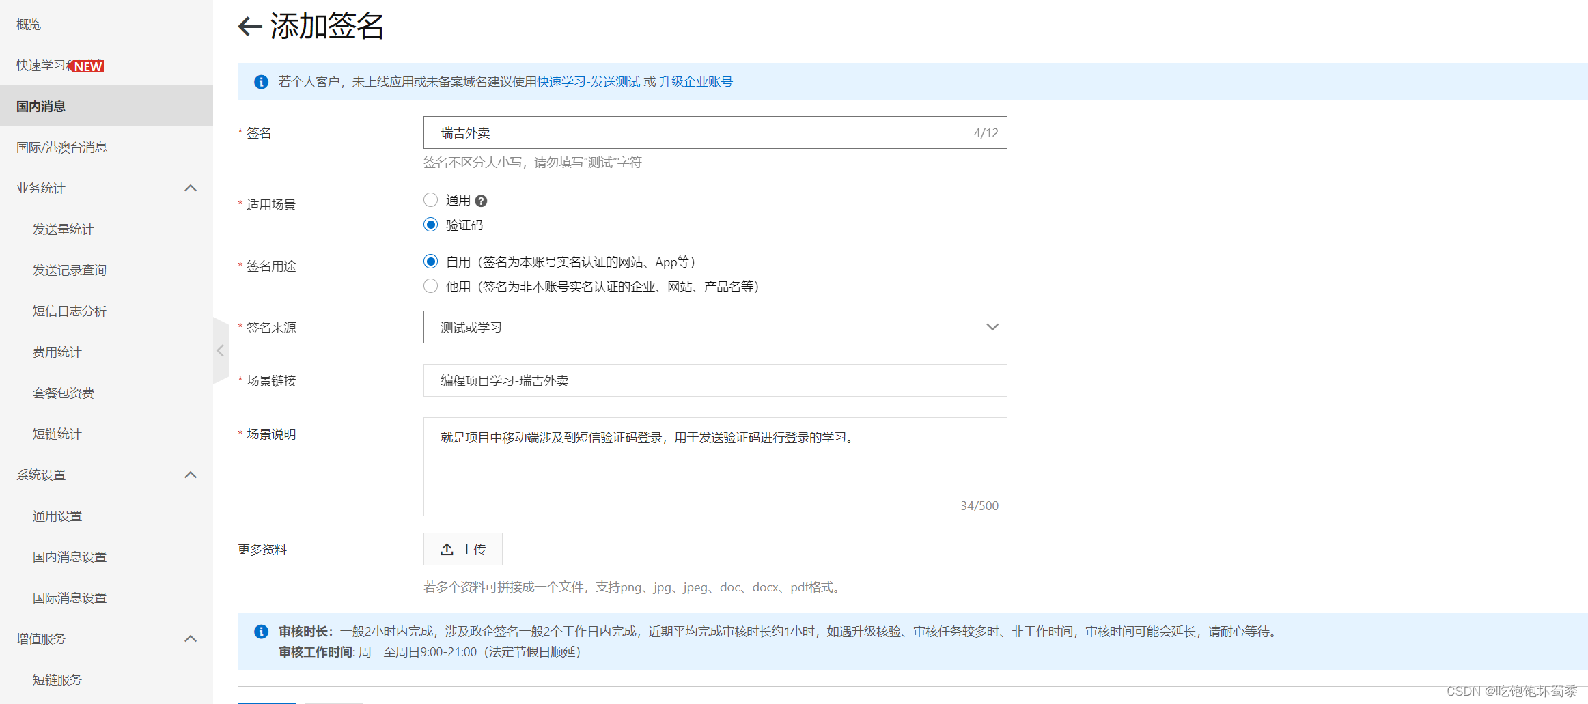
Task: Click the NEW badge next to 快速学习
Action: tap(87, 66)
